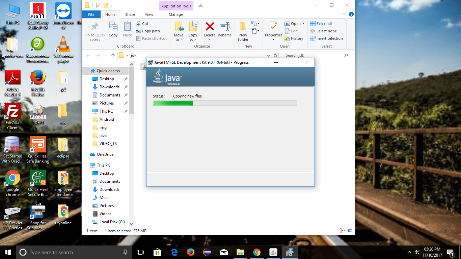Click the Up one level arrow

[x=113, y=55]
